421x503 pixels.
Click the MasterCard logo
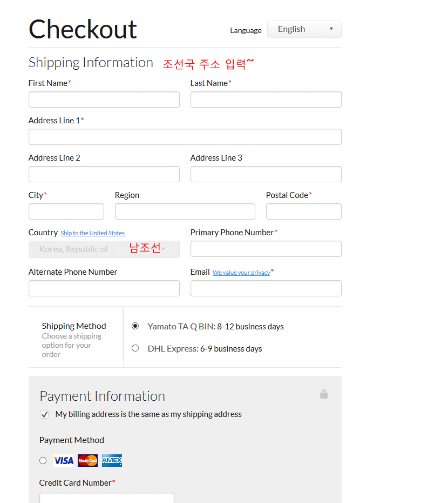pos(87,461)
